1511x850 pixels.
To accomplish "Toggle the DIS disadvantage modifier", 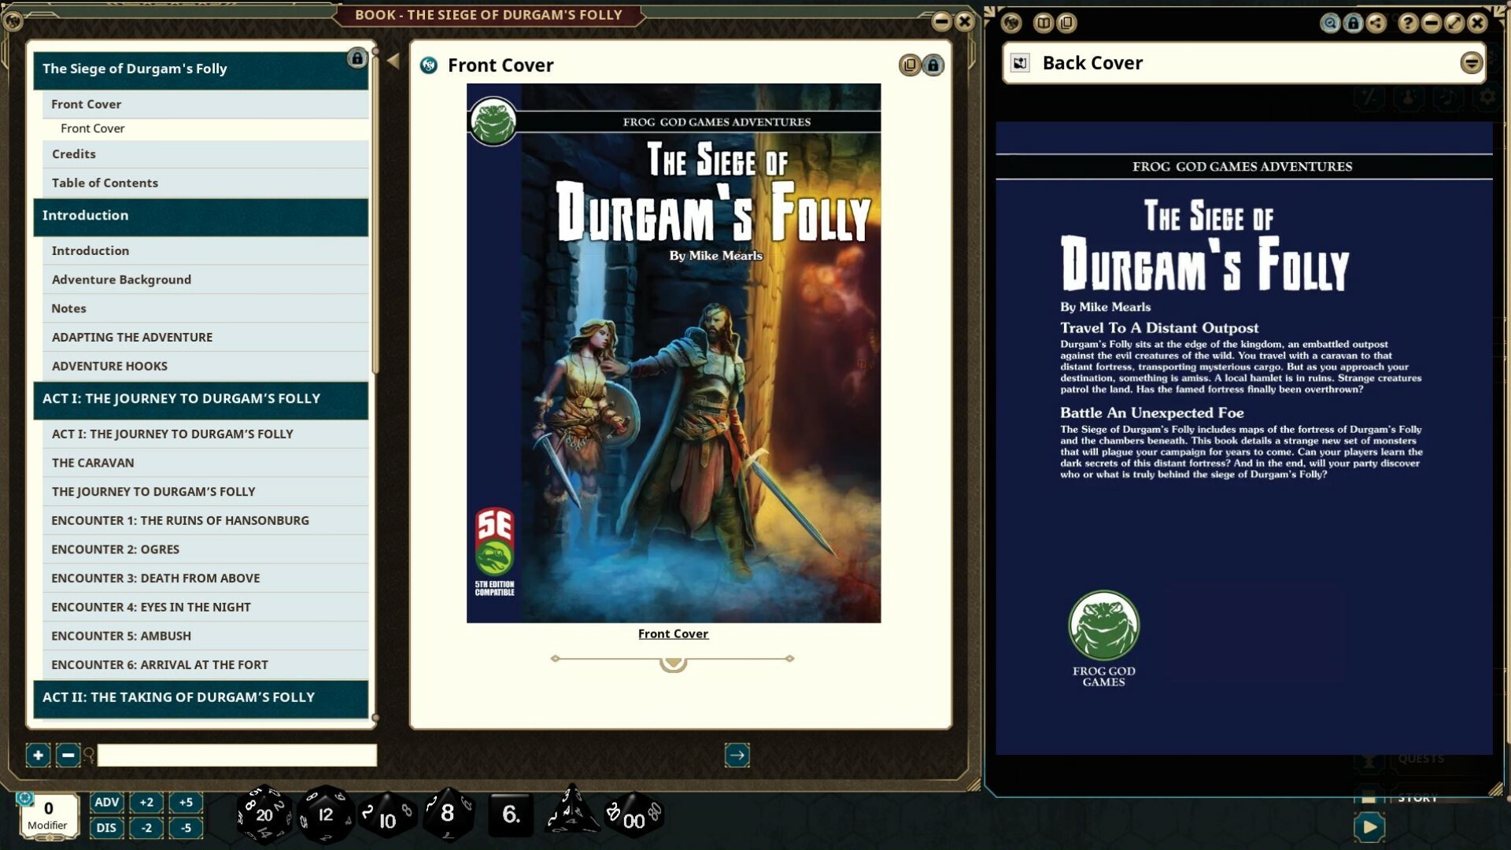I will click(106, 828).
